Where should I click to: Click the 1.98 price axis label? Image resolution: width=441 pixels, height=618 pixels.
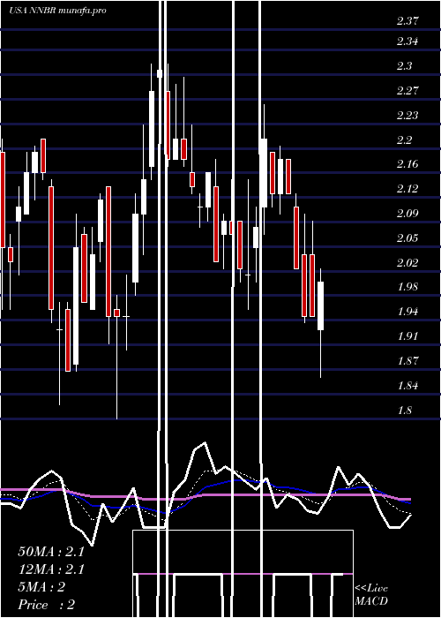click(x=407, y=287)
